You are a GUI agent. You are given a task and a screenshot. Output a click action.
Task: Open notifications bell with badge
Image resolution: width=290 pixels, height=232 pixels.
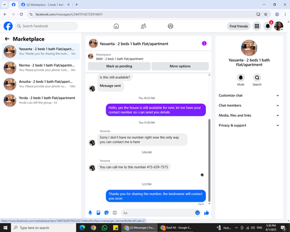tap(268, 26)
